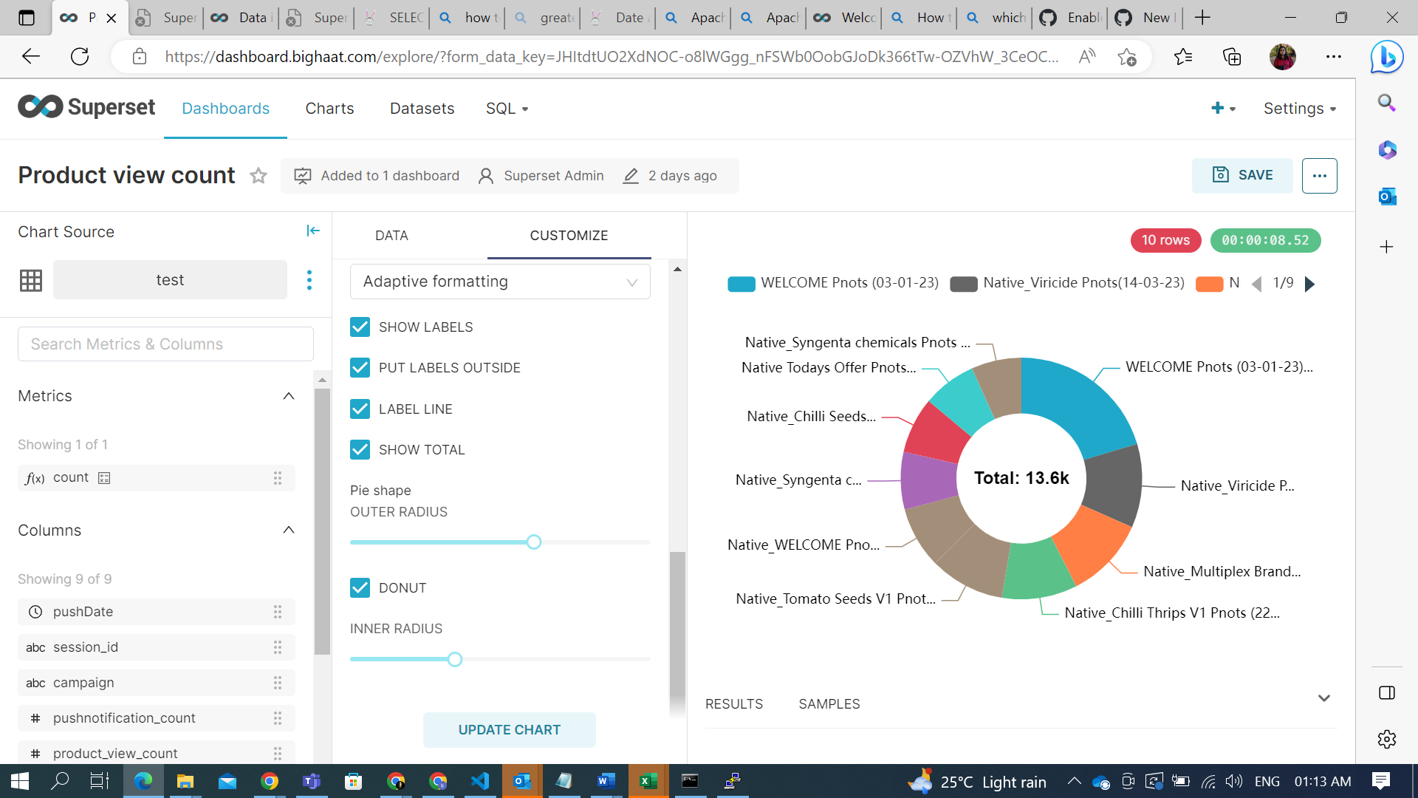Open the Charts menu item

coord(329,109)
